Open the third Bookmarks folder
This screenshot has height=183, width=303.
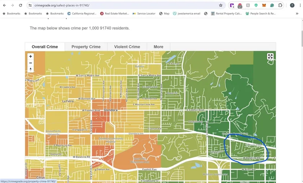[55, 13]
